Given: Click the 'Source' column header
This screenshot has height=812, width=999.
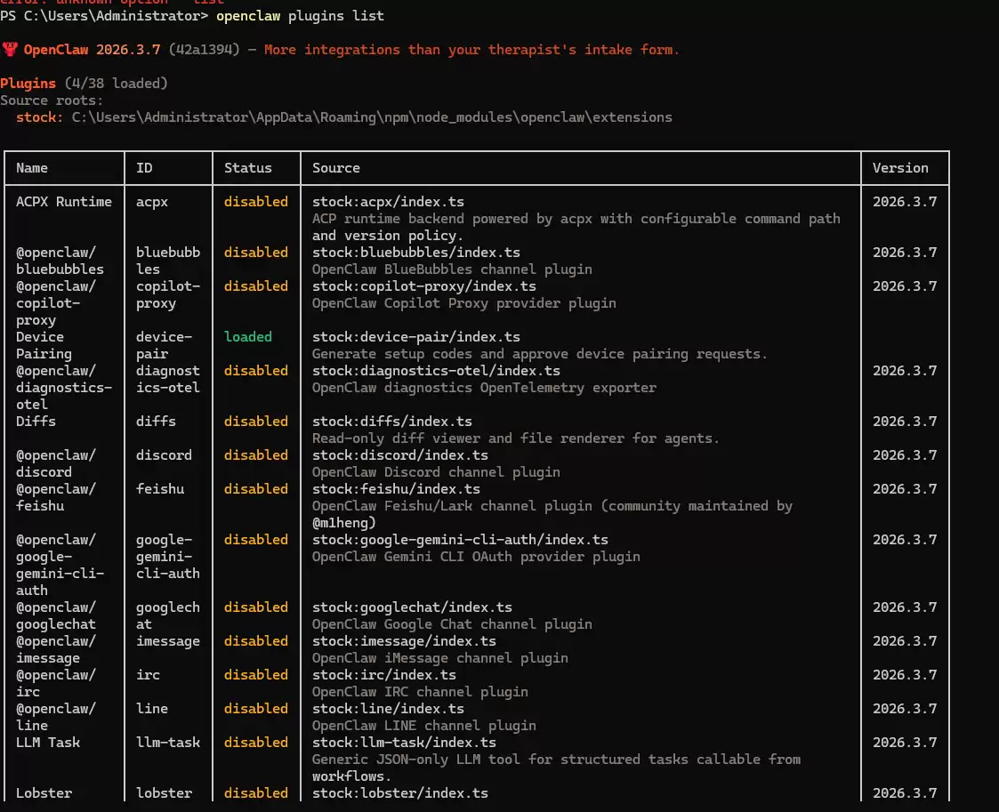Looking at the screenshot, I should [335, 167].
